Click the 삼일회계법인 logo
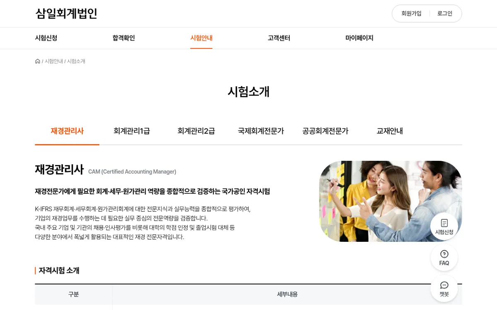 tap(66, 14)
